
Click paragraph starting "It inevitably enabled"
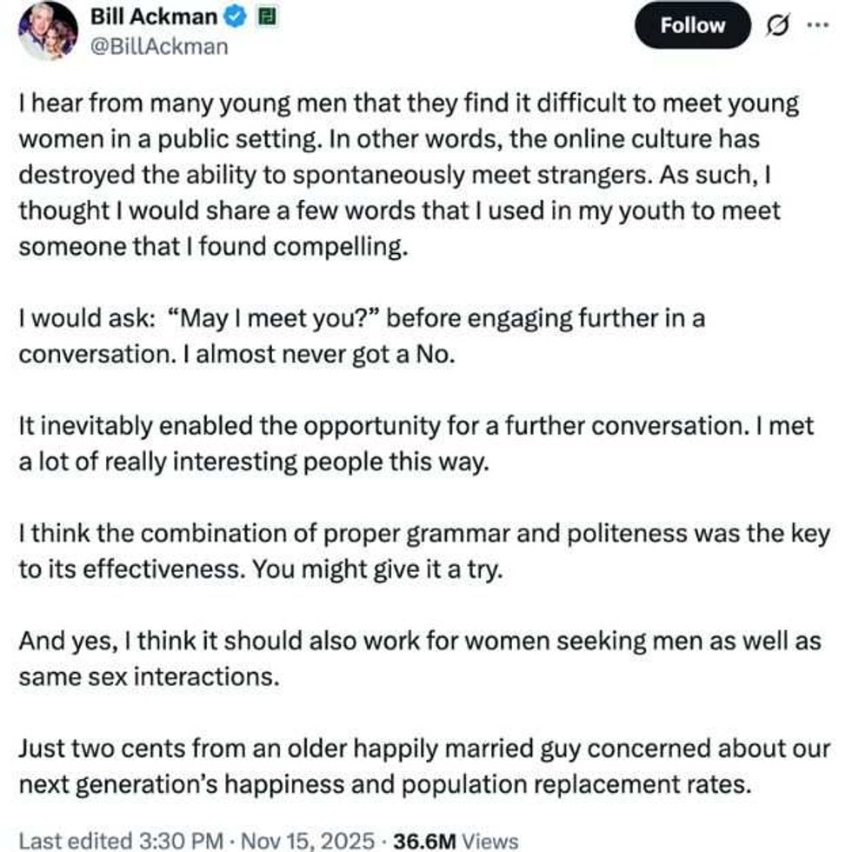[x=416, y=443]
